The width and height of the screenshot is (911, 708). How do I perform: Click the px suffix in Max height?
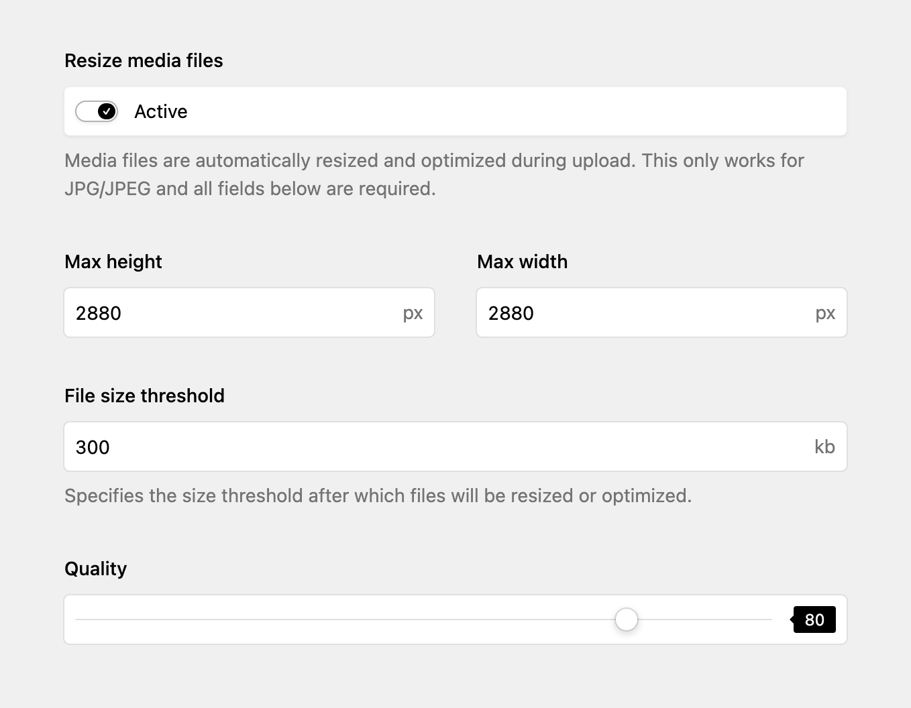pyautogui.click(x=413, y=313)
